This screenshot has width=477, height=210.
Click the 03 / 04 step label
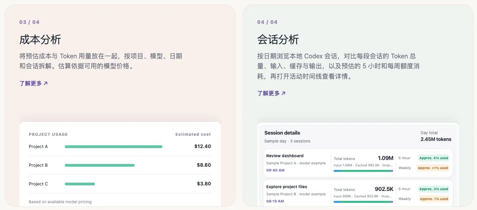(x=29, y=22)
